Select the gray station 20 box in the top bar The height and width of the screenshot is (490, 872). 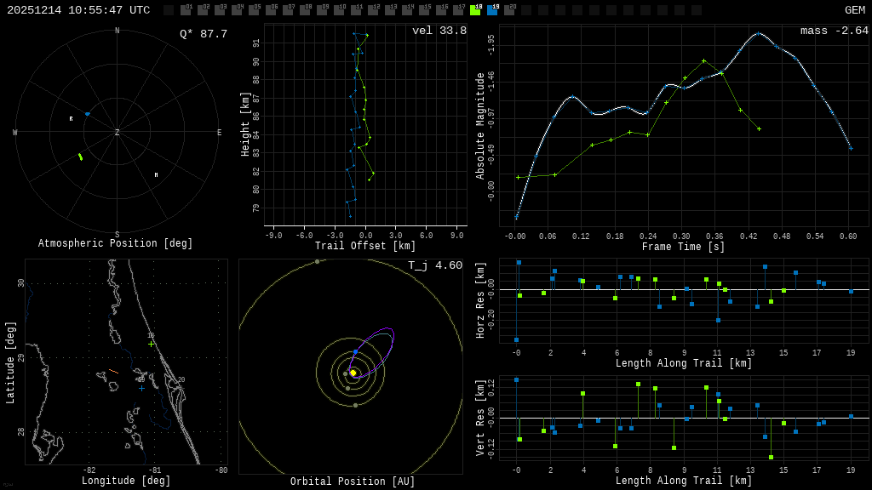[509, 10]
